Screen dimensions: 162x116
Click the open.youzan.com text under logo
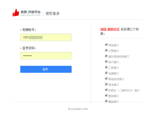pyautogui.click(x=30, y=15)
